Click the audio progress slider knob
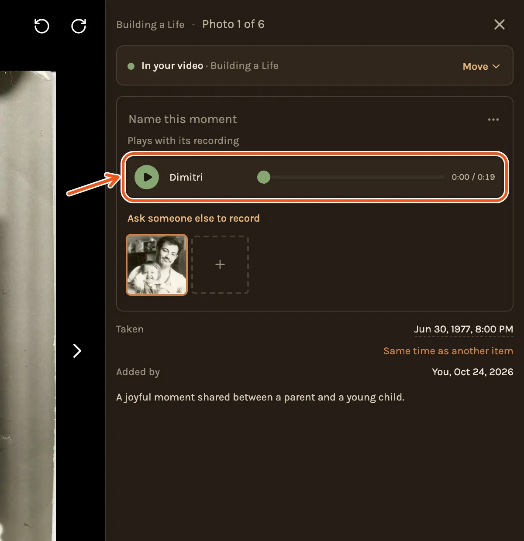This screenshot has width=524, height=541. point(264,177)
